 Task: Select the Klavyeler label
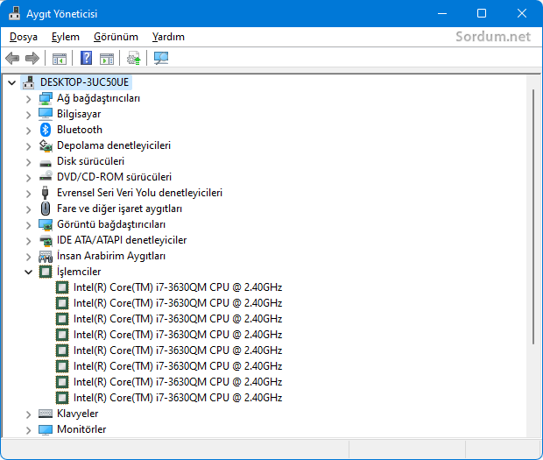(78, 414)
